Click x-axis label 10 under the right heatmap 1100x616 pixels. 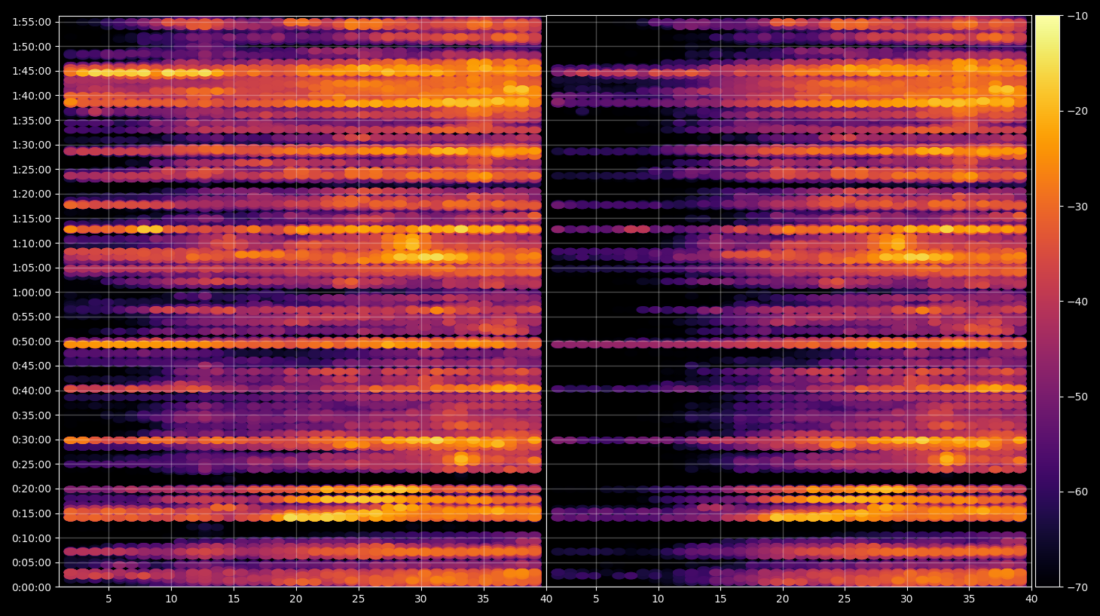(x=658, y=599)
